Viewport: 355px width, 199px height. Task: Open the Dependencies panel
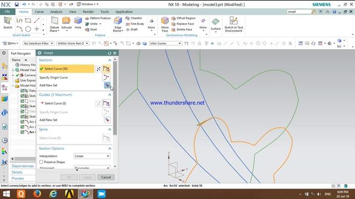tap(23, 166)
